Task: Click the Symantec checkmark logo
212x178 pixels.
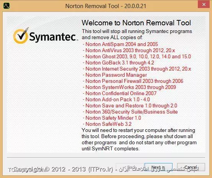Action: [x=21, y=36]
